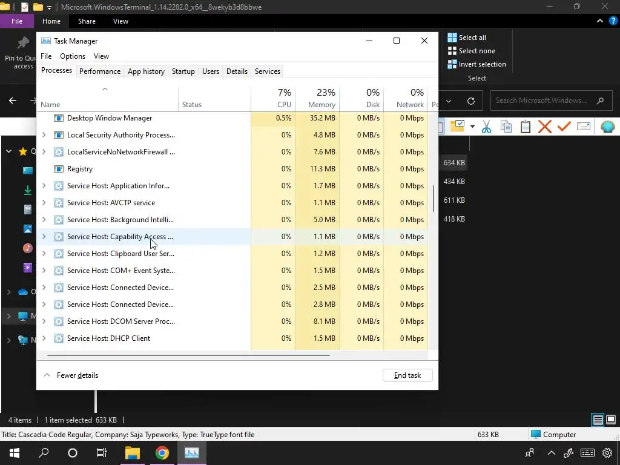Click Desktop Window Manager process icon
Viewport: 620px width, 465px height.
tap(59, 118)
